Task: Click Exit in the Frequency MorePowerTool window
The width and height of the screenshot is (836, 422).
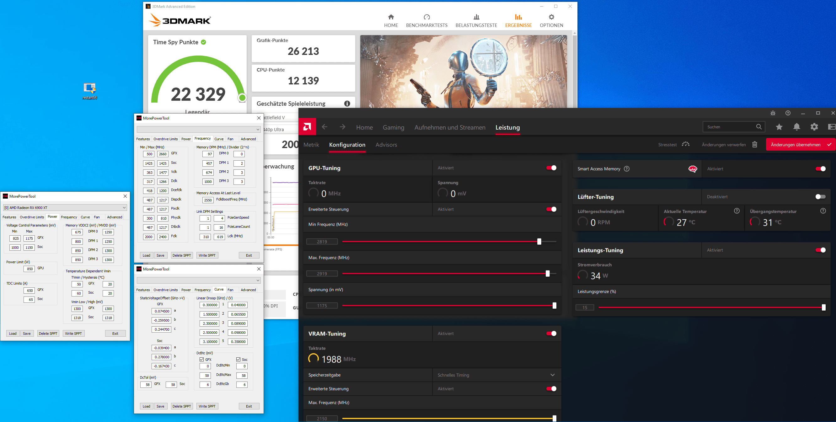Action: coord(249,255)
